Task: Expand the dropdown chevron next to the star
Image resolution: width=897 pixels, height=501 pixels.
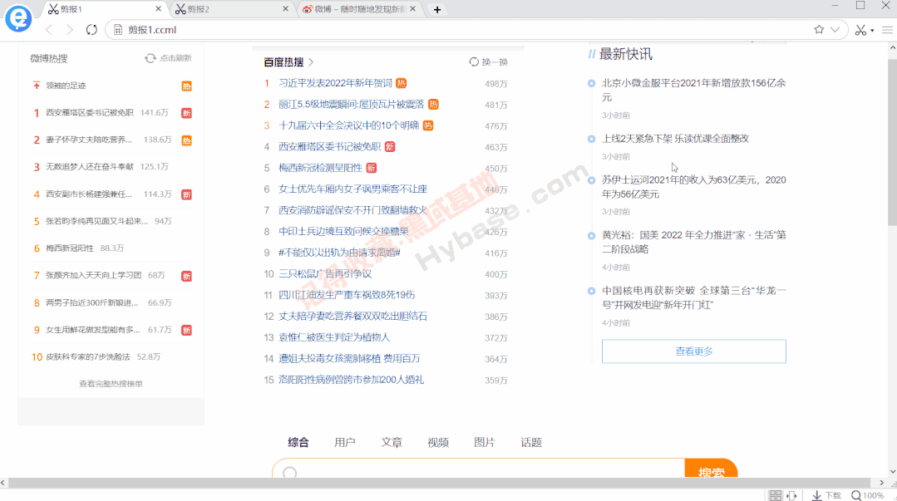Action: tap(835, 30)
